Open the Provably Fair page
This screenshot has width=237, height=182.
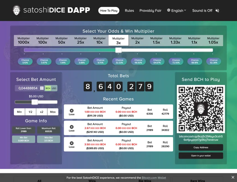[150, 11]
